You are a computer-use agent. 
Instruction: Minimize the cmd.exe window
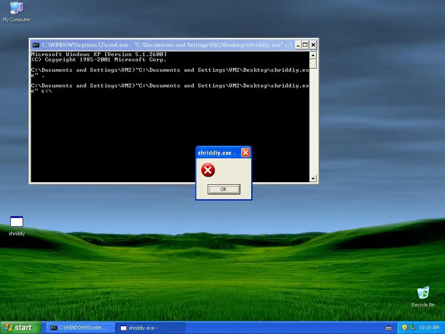coord(298,45)
